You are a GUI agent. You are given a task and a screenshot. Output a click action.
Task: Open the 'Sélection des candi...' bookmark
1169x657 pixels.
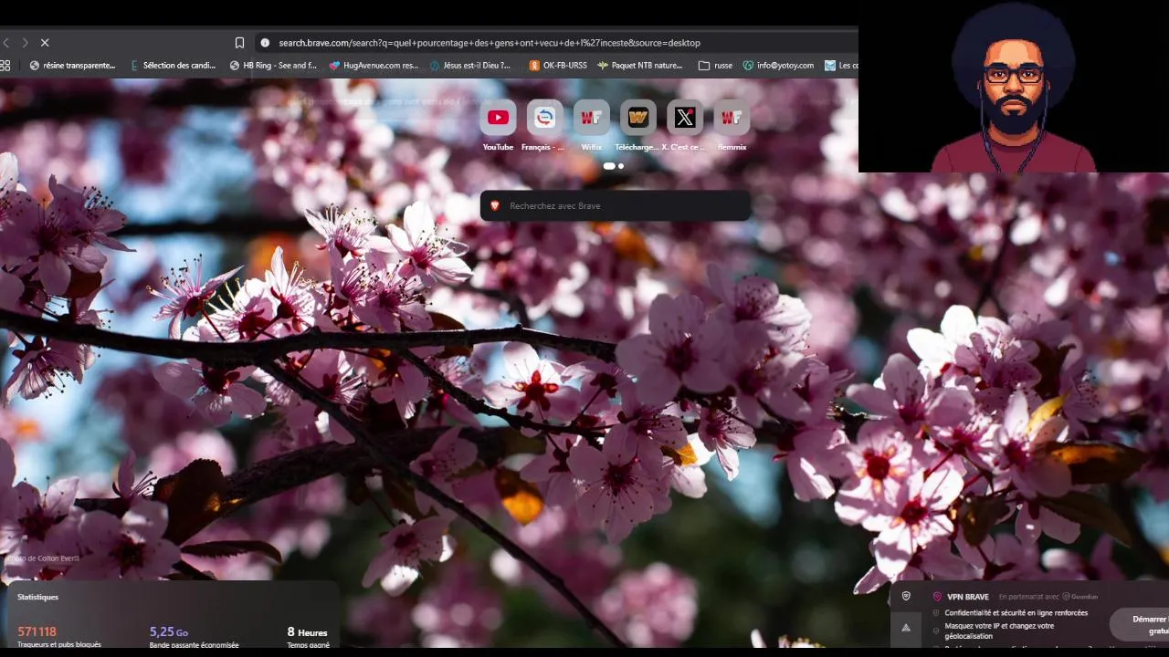click(173, 66)
